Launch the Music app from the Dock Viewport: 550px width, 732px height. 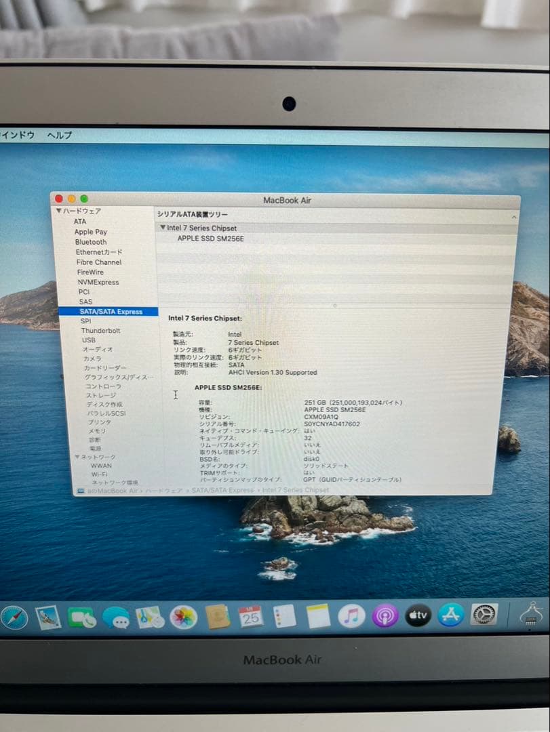click(352, 617)
